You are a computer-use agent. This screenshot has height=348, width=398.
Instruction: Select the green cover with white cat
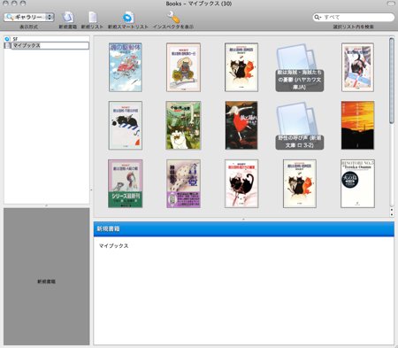tap(183, 126)
